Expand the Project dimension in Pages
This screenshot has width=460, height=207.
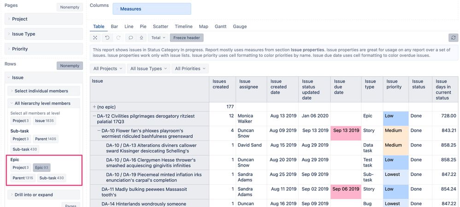pos(44,19)
